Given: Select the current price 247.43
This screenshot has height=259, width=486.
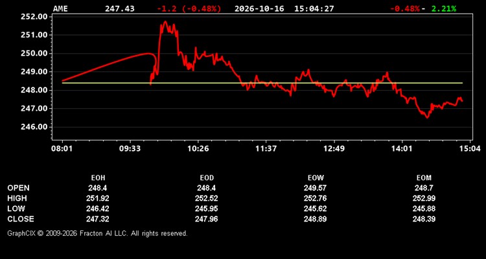Looking at the screenshot, I should [x=120, y=8].
